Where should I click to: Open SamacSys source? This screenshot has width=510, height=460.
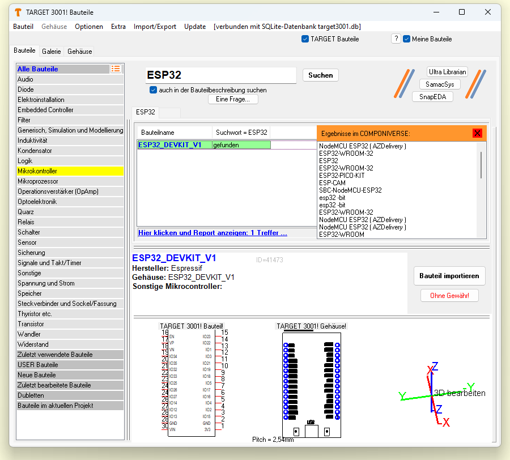[440, 84]
